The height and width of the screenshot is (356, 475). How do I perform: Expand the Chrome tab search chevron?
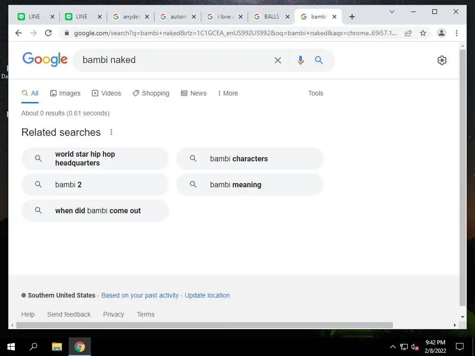(x=392, y=12)
